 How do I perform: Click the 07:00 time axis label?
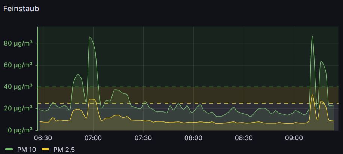pos(94,138)
